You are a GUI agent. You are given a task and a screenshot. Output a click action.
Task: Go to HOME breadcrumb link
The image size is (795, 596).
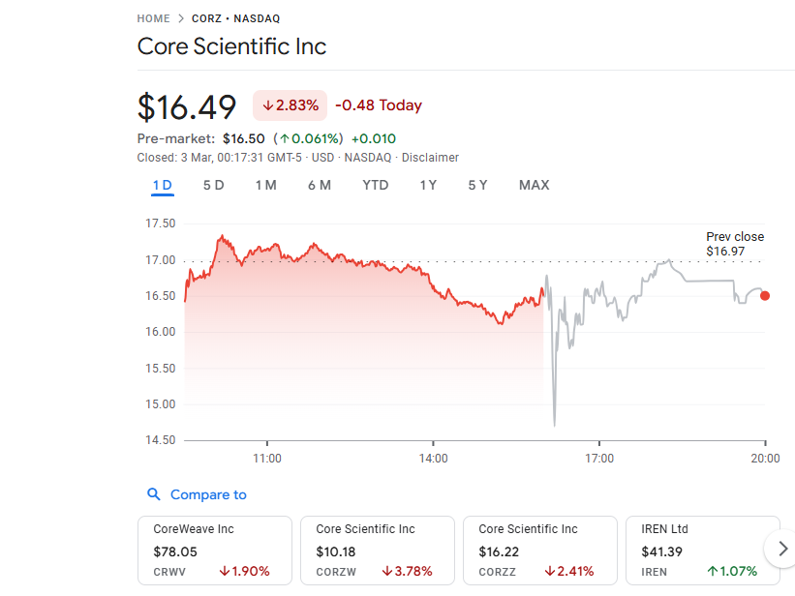(153, 18)
